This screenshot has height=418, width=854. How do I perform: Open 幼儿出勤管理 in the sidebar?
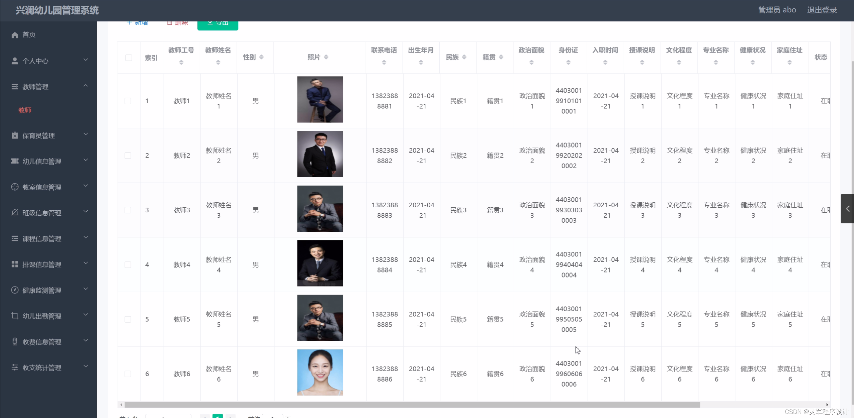pos(41,316)
